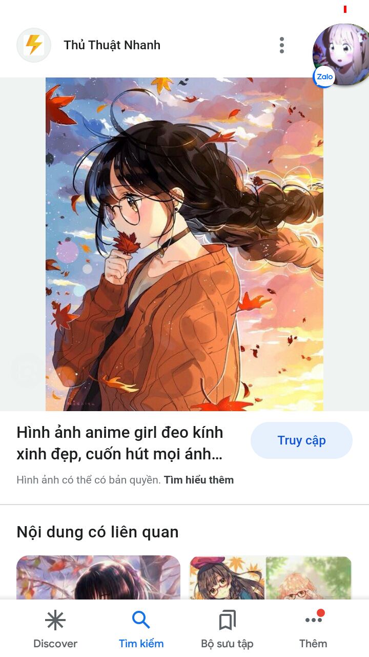The width and height of the screenshot is (369, 657).
Task: Open the Zalo chat head bubble
Action: click(341, 55)
